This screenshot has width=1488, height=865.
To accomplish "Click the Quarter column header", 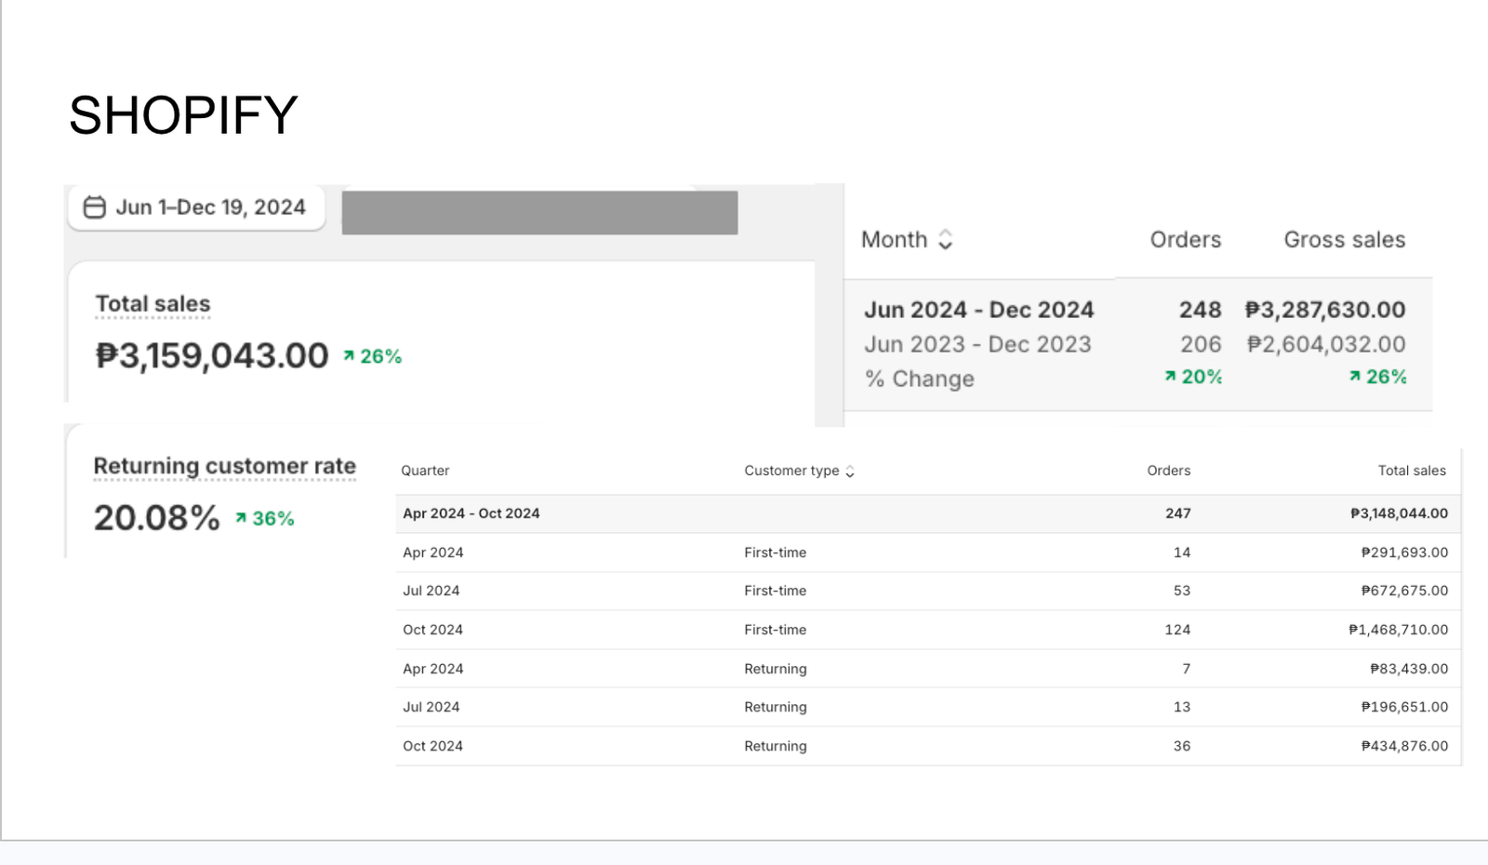I will [x=425, y=471].
